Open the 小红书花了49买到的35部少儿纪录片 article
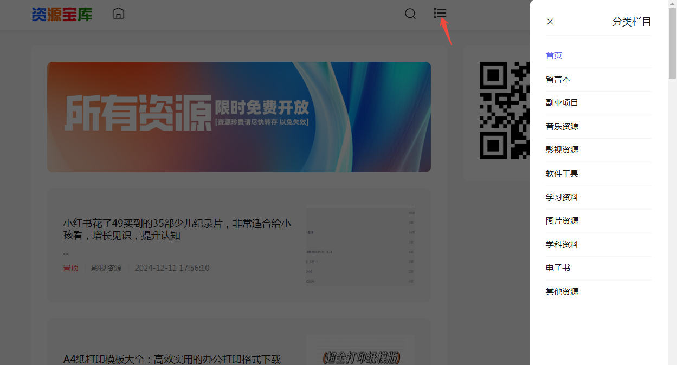The width and height of the screenshot is (677, 365). [x=177, y=230]
